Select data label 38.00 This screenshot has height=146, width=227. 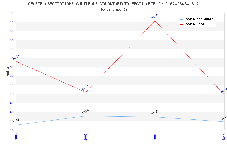click(x=85, y=111)
